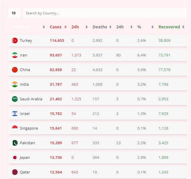Focus the Search by Country field
This screenshot has height=179, width=191.
tap(105, 13)
